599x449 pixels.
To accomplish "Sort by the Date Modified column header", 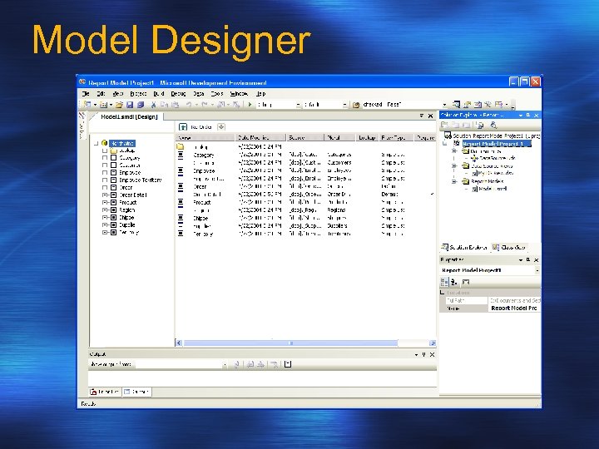I will coord(260,137).
